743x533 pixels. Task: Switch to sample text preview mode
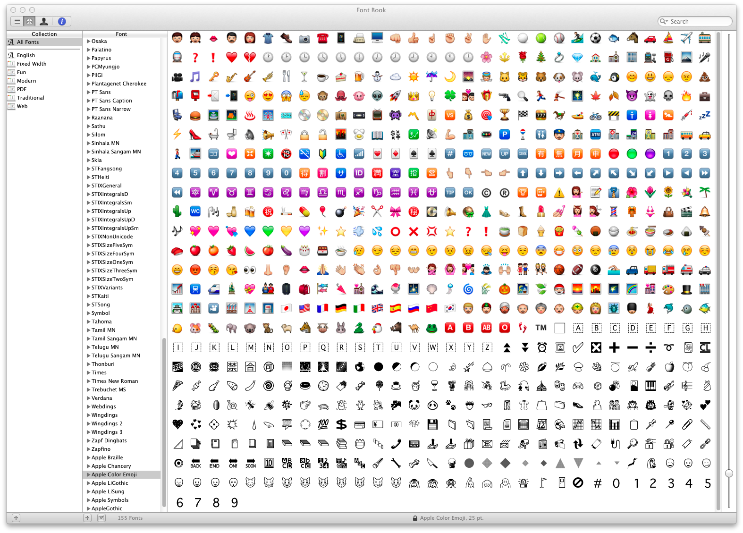pyautogui.click(x=17, y=21)
